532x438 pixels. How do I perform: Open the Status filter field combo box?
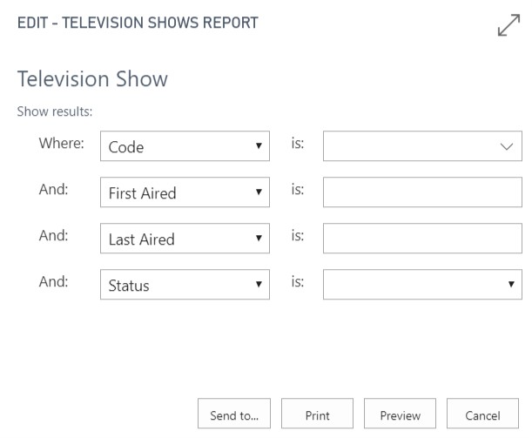coord(181,285)
